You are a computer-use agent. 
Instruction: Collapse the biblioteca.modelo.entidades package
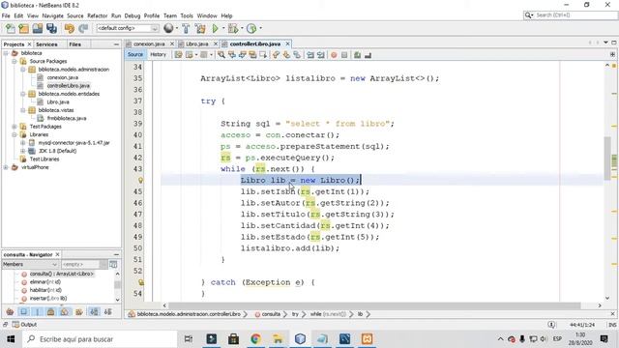point(23,94)
